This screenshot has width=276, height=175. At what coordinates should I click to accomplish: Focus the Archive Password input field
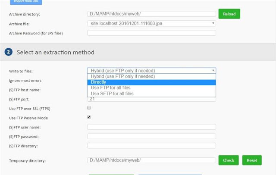click(x=151, y=33)
